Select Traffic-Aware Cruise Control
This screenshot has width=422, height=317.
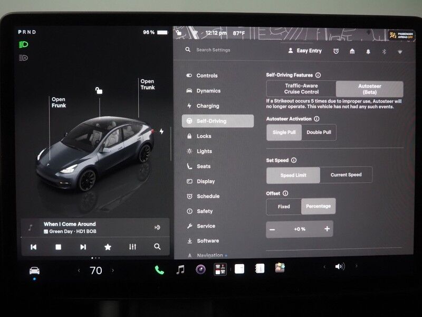coord(301,89)
